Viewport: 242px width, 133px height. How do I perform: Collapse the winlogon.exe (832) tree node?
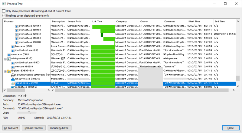tap(5, 59)
